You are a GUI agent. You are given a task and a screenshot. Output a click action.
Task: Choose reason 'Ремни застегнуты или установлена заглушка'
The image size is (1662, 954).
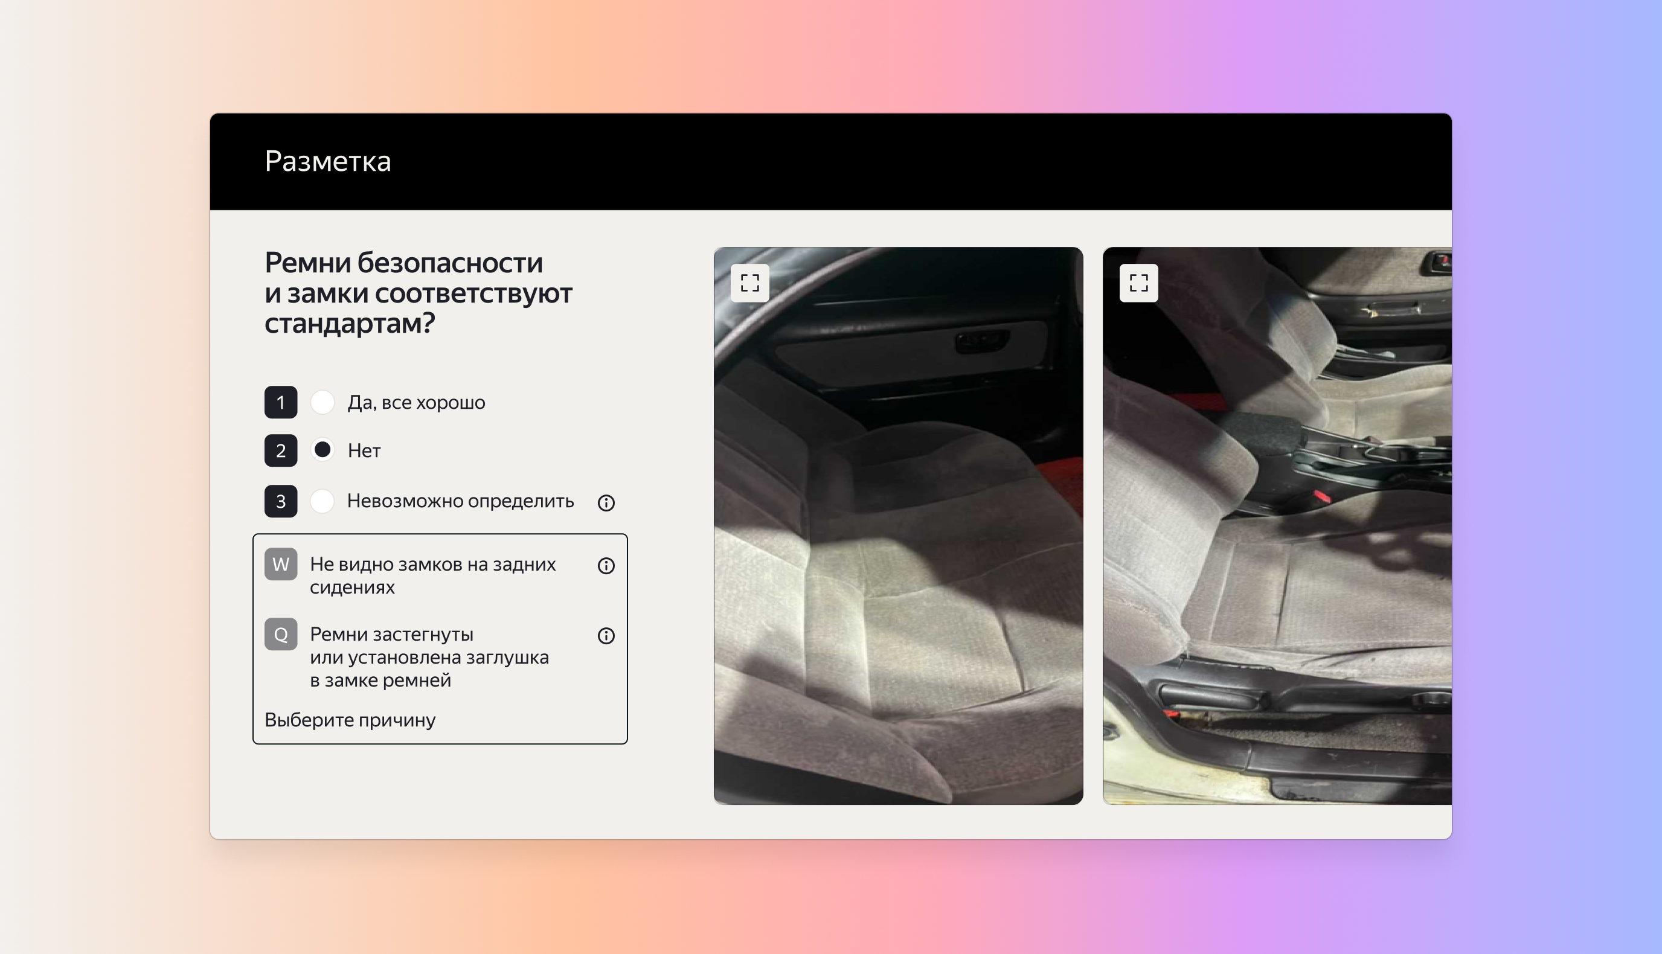click(429, 656)
